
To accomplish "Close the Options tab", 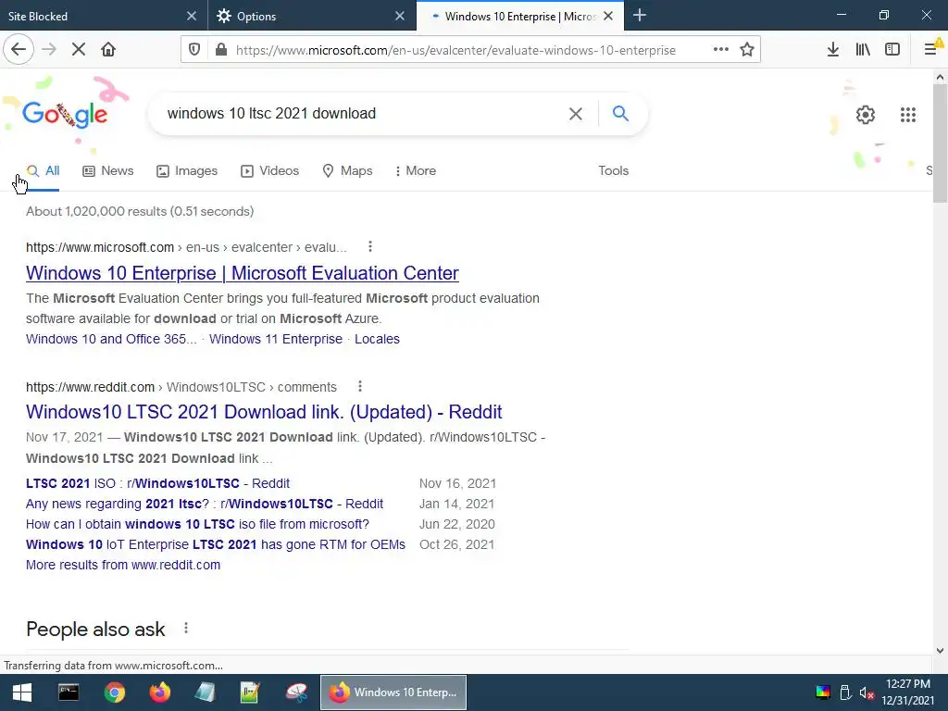I will click(x=400, y=17).
